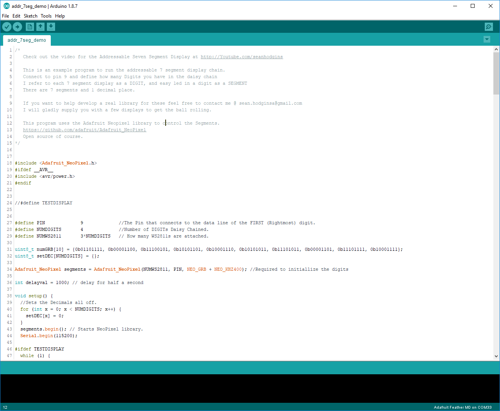The height and width of the screenshot is (411, 500).
Task: Open the tab list dropdown arrow
Action: (x=487, y=39)
